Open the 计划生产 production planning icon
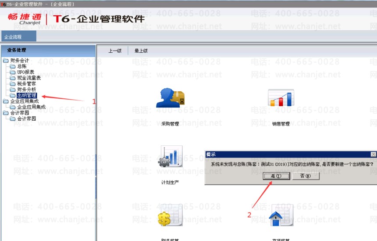 coord(170,156)
